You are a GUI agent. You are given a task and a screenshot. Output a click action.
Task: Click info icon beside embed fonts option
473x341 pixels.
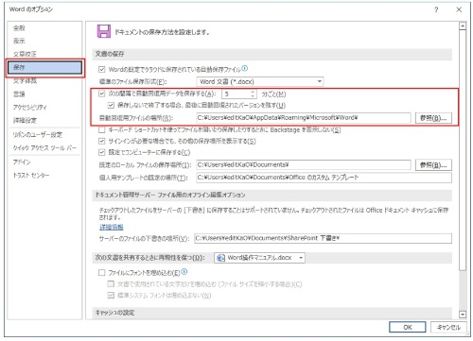pyautogui.click(x=184, y=271)
